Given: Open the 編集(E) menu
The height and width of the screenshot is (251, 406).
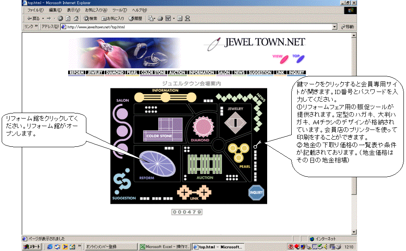Looking at the screenshot, I should point(55,10).
